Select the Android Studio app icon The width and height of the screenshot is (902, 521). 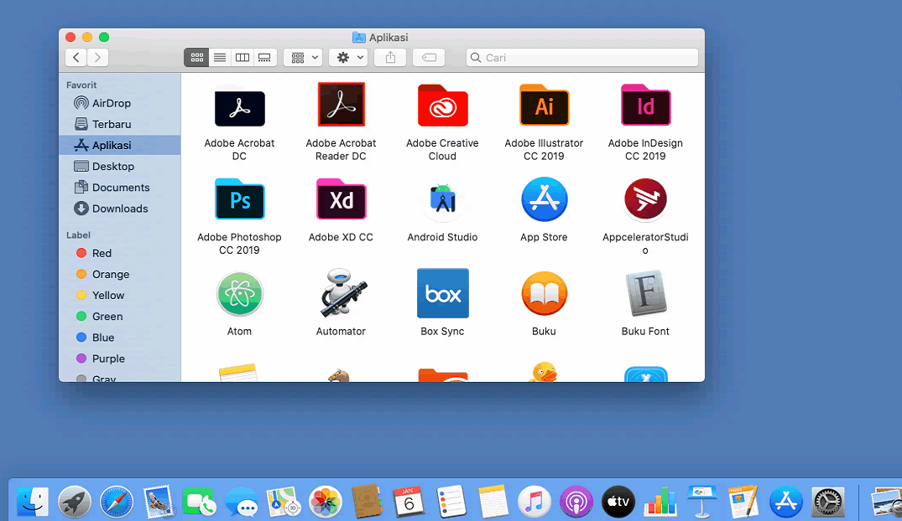(x=442, y=199)
